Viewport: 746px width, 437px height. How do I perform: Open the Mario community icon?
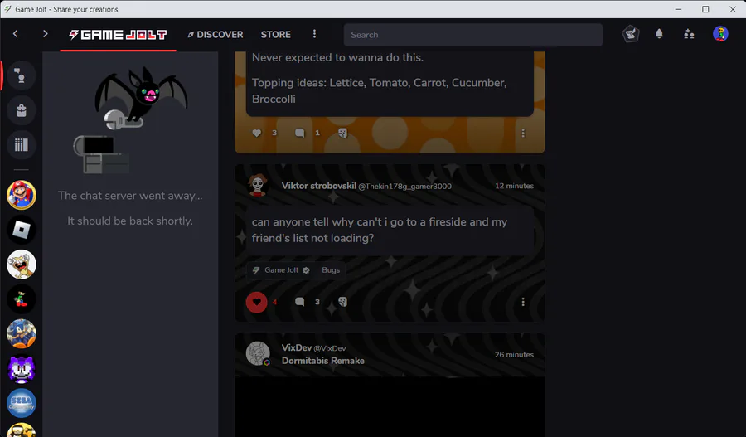[x=22, y=195]
